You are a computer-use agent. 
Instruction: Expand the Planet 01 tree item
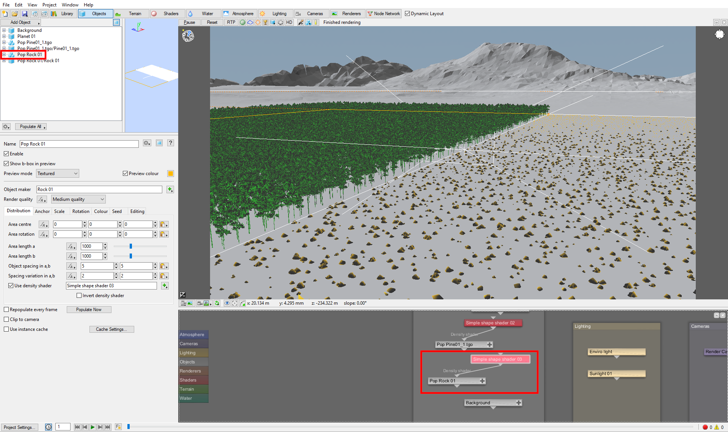(4, 36)
